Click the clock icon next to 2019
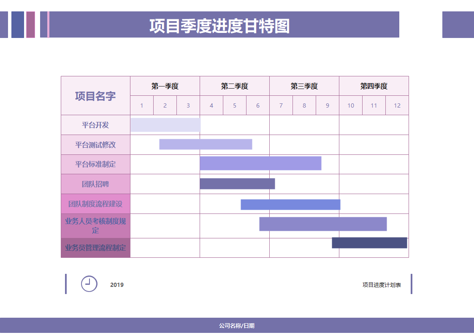Image resolution: width=474 pixels, height=335 pixels. (89, 284)
